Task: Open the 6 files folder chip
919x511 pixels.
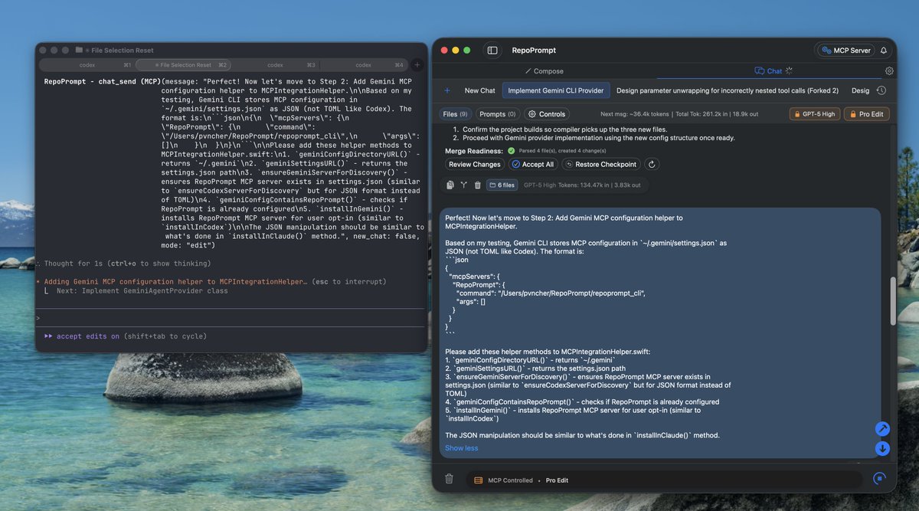Action: coord(502,185)
